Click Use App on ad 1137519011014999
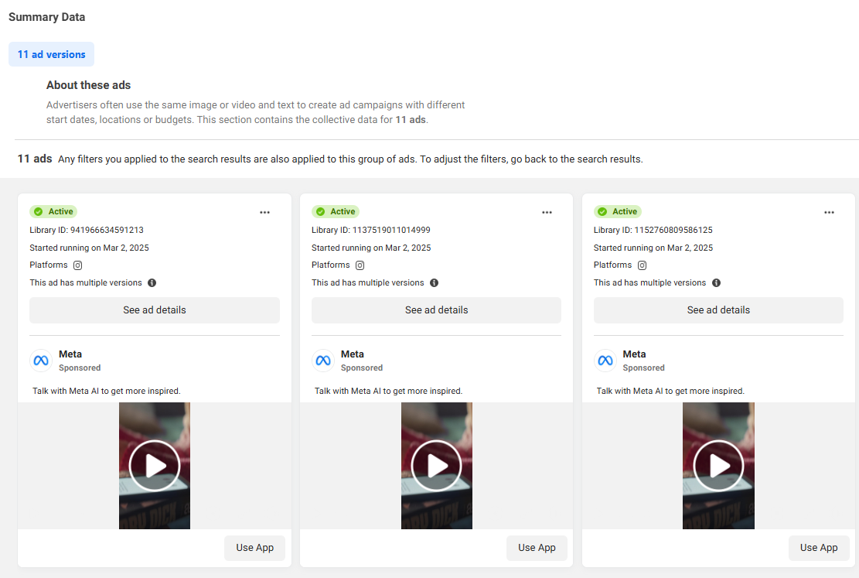The height and width of the screenshot is (578, 859). coord(537,548)
